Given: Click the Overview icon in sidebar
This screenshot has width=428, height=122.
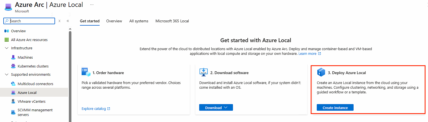Looking at the screenshot, I should pyautogui.click(x=7, y=31).
